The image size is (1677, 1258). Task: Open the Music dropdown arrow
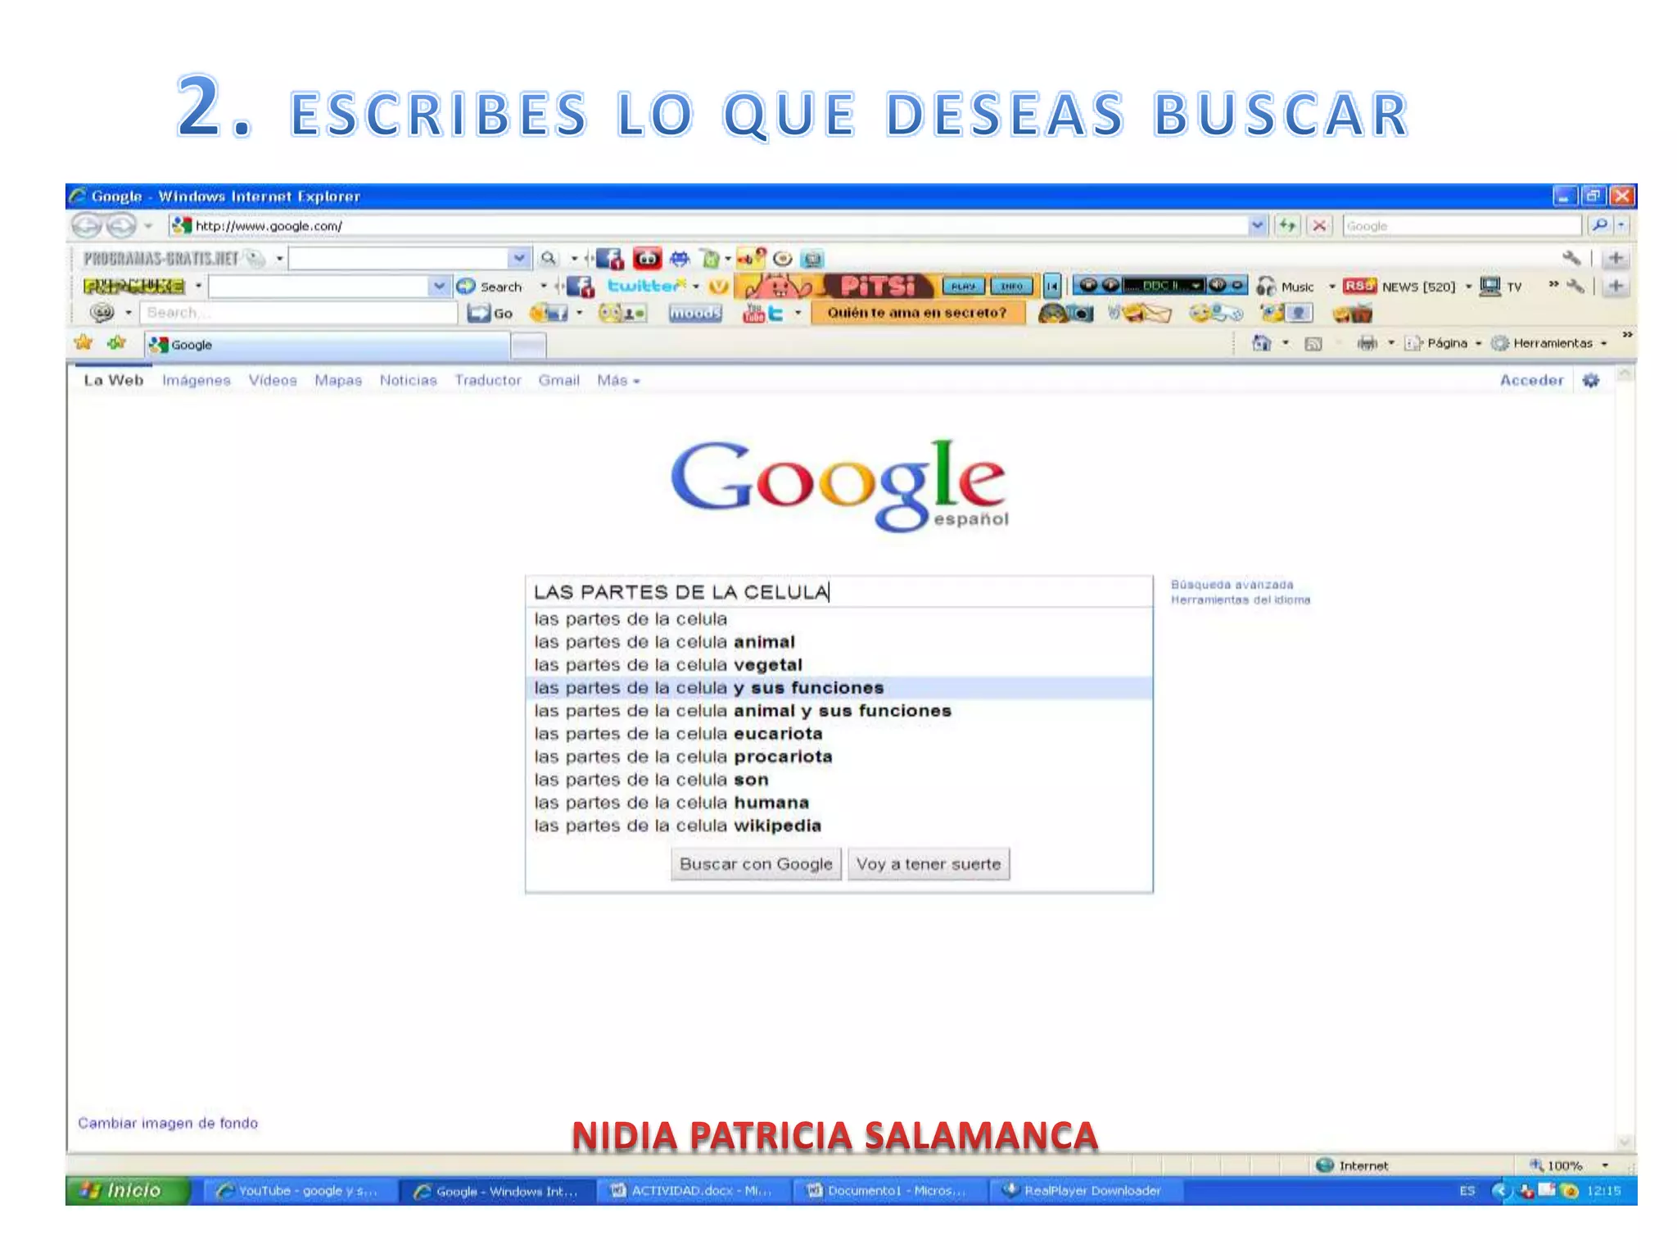[x=1331, y=287]
